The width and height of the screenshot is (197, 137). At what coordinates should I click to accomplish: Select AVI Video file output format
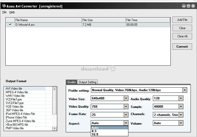(x=25, y=89)
